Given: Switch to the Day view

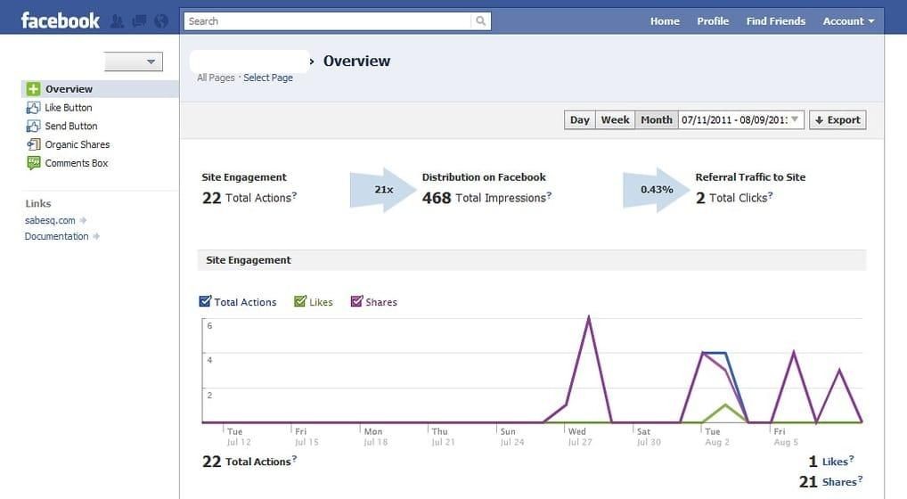Looking at the screenshot, I should (x=580, y=119).
